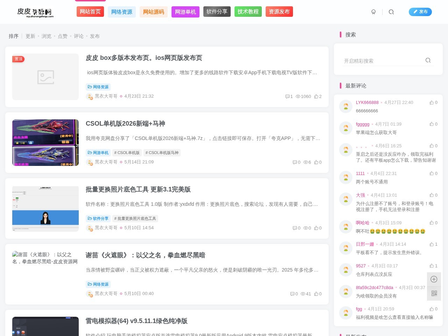
Task: Open the 网站源码 menu item
Action: pyautogui.click(x=154, y=12)
